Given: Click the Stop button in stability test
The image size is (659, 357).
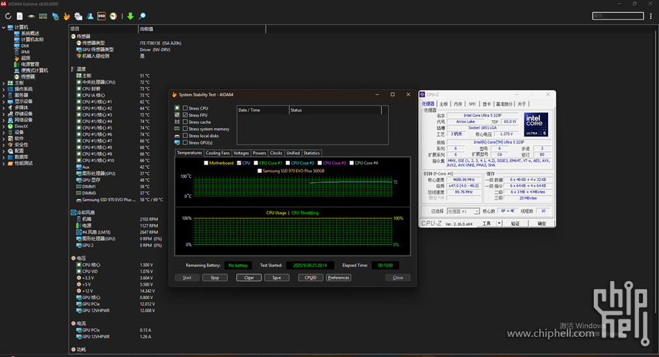Looking at the screenshot, I should [x=215, y=278].
